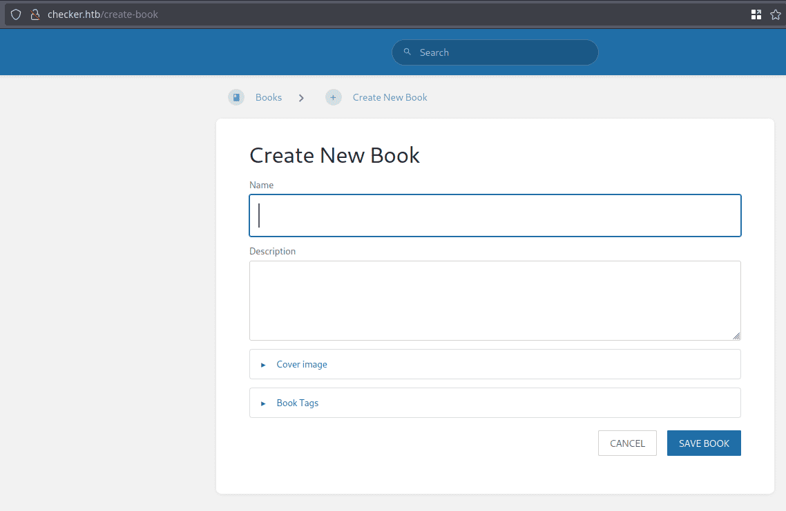This screenshot has width=786, height=511.
Task: Expand Book Tags section via arrow
Action: point(263,403)
